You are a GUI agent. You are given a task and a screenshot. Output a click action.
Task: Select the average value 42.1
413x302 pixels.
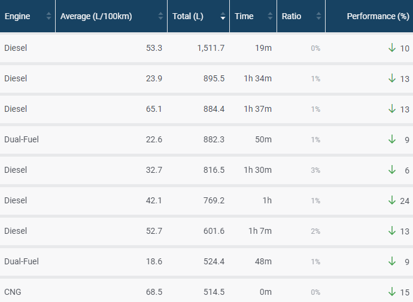(x=154, y=200)
